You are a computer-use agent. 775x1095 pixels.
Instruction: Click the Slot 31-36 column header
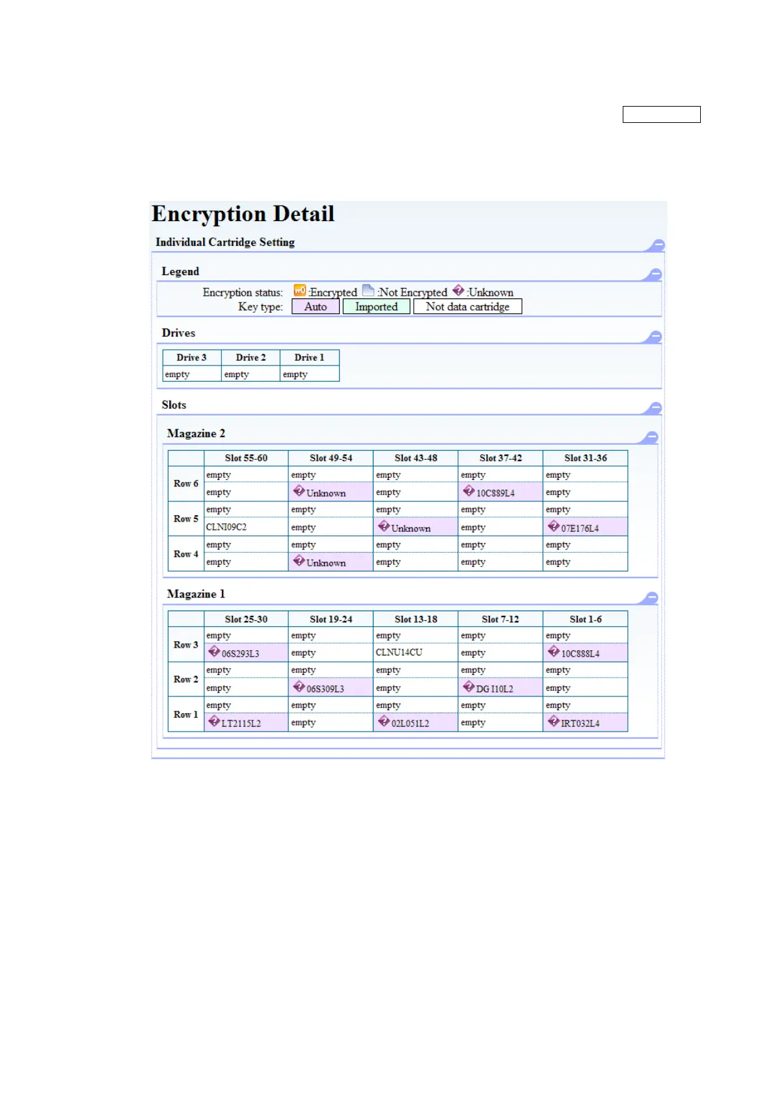[586, 458]
